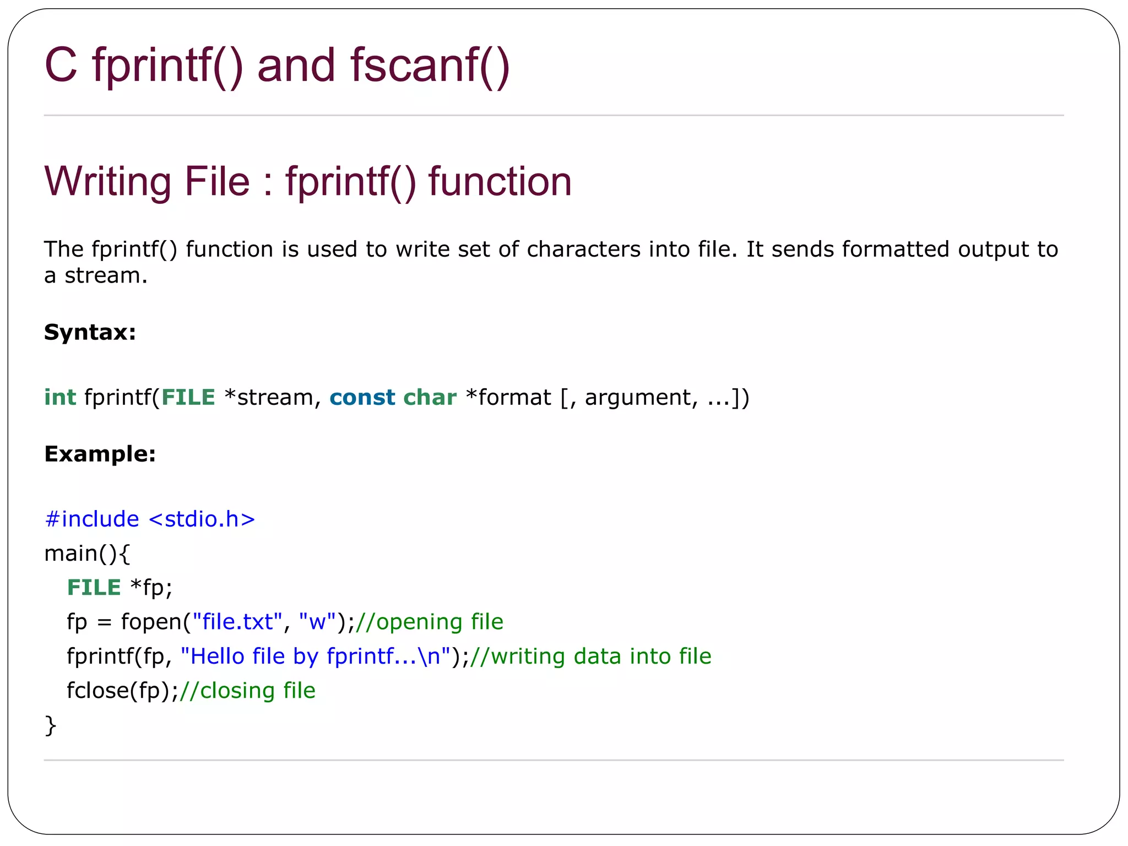The width and height of the screenshot is (1128, 846).
Task: Click the bold 'Example:' label
Action: (100, 454)
